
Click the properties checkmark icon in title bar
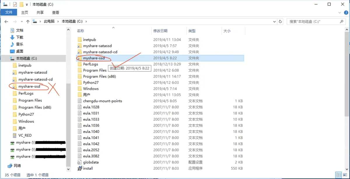click(x=15, y=4)
